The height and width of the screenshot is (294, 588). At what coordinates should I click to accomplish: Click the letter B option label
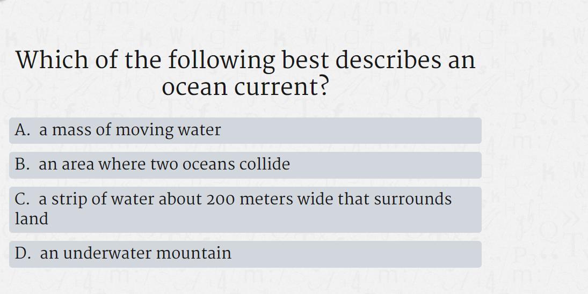pyautogui.click(x=22, y=164)
